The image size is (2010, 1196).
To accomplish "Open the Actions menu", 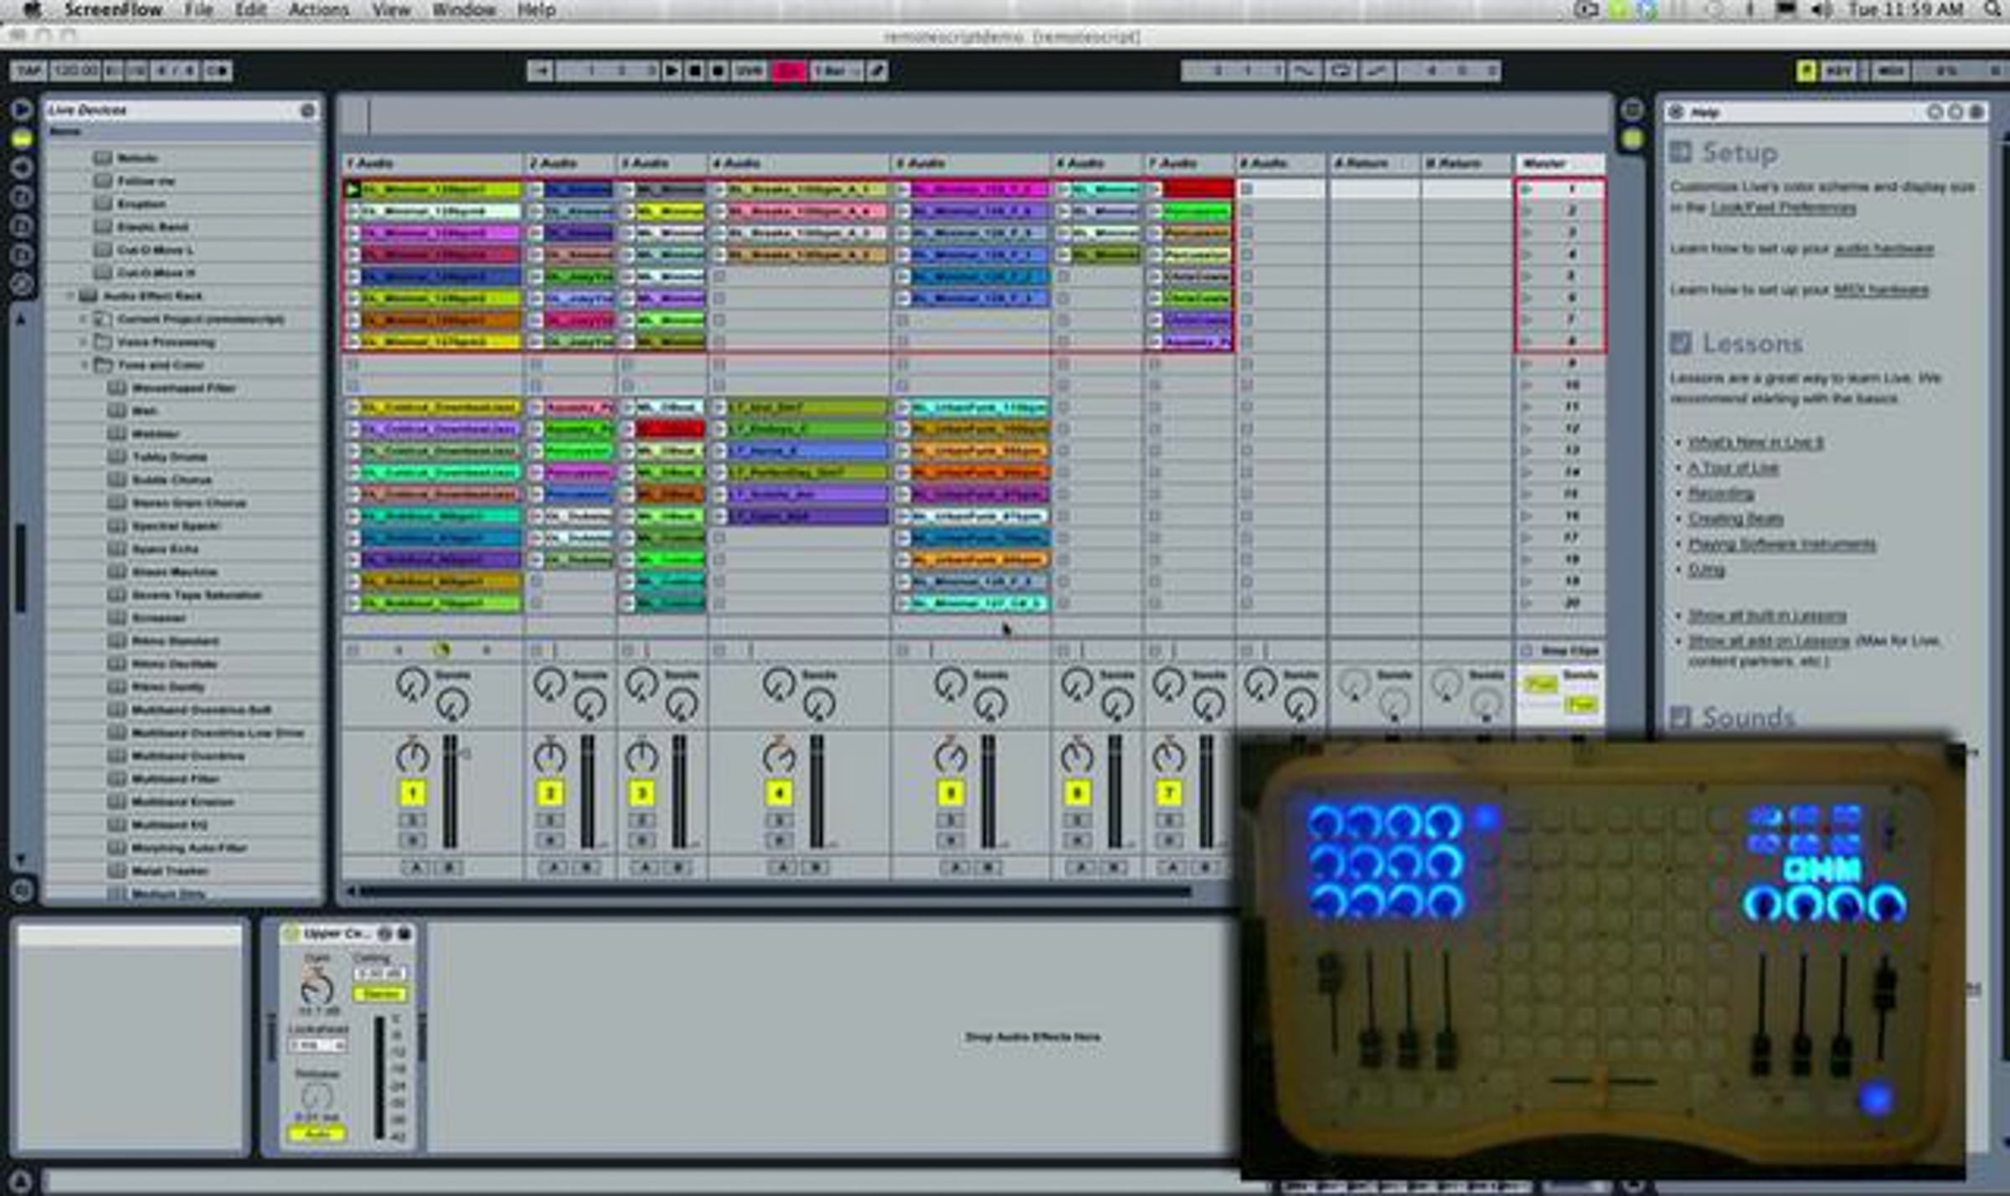I will [318, 10].
